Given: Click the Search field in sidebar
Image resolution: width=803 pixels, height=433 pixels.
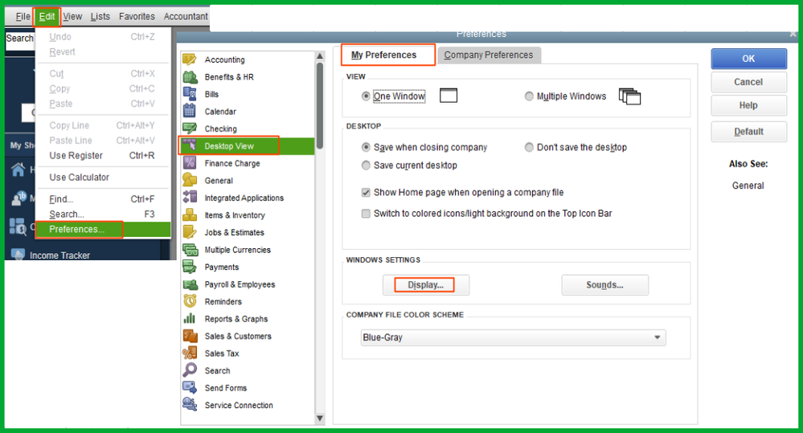Looking at the screenshot, I should pyautogui.click(x=20, y=40).
